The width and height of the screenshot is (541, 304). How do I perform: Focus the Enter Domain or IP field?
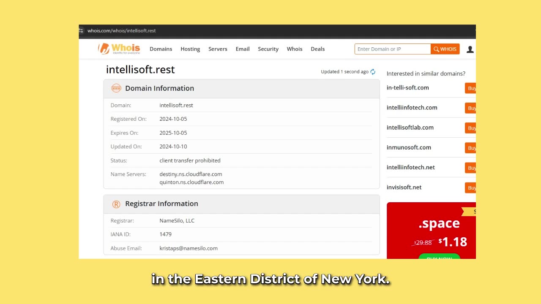click(x=393, y=49)
